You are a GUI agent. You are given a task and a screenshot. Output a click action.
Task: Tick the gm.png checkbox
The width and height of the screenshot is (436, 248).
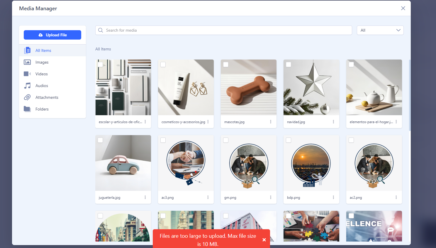(226, 140)
